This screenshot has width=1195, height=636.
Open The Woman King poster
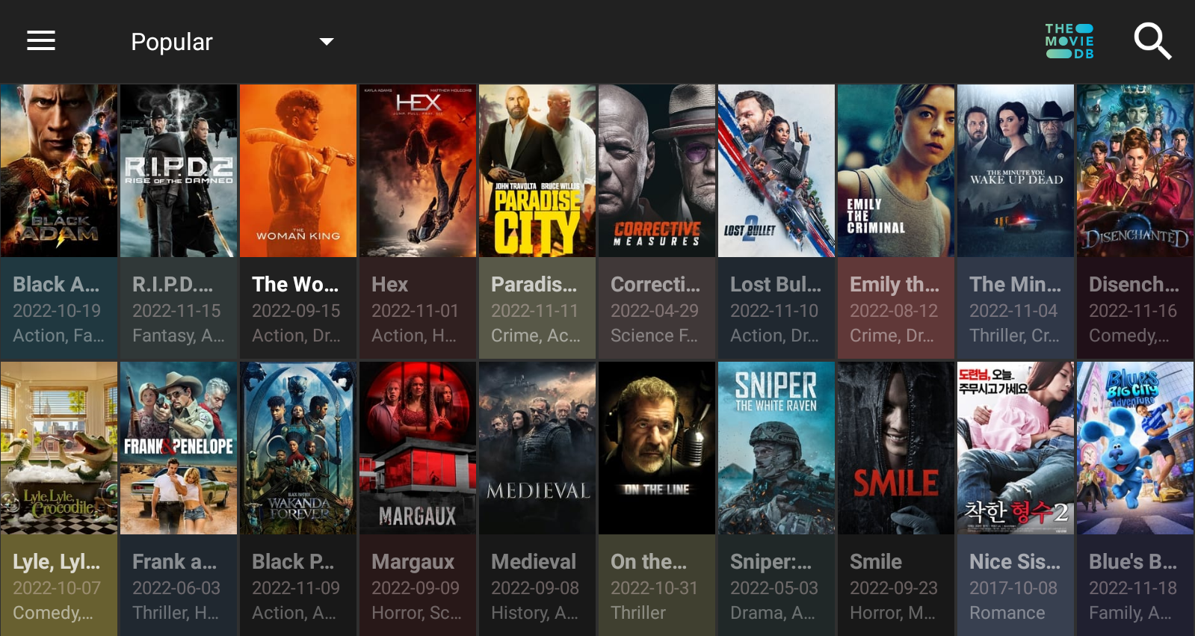click(x=298, y=170)
